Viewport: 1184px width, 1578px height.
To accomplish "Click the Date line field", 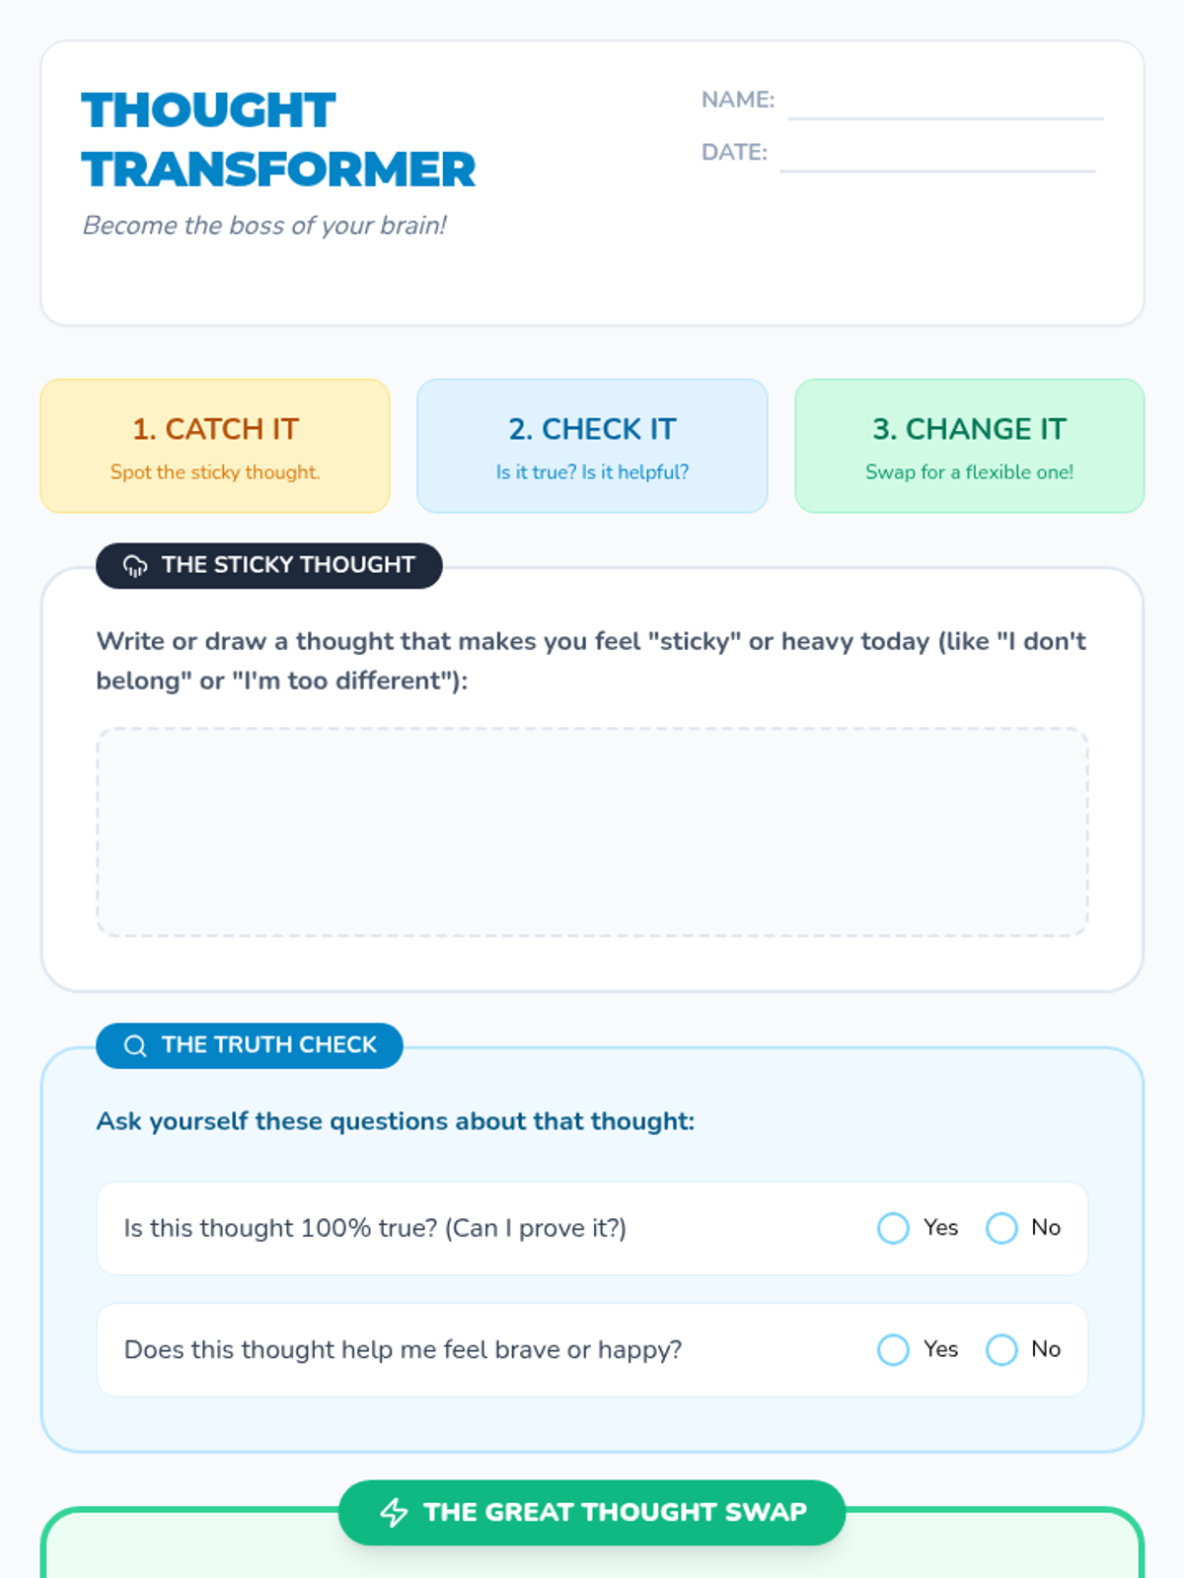I will click(937, 154).
